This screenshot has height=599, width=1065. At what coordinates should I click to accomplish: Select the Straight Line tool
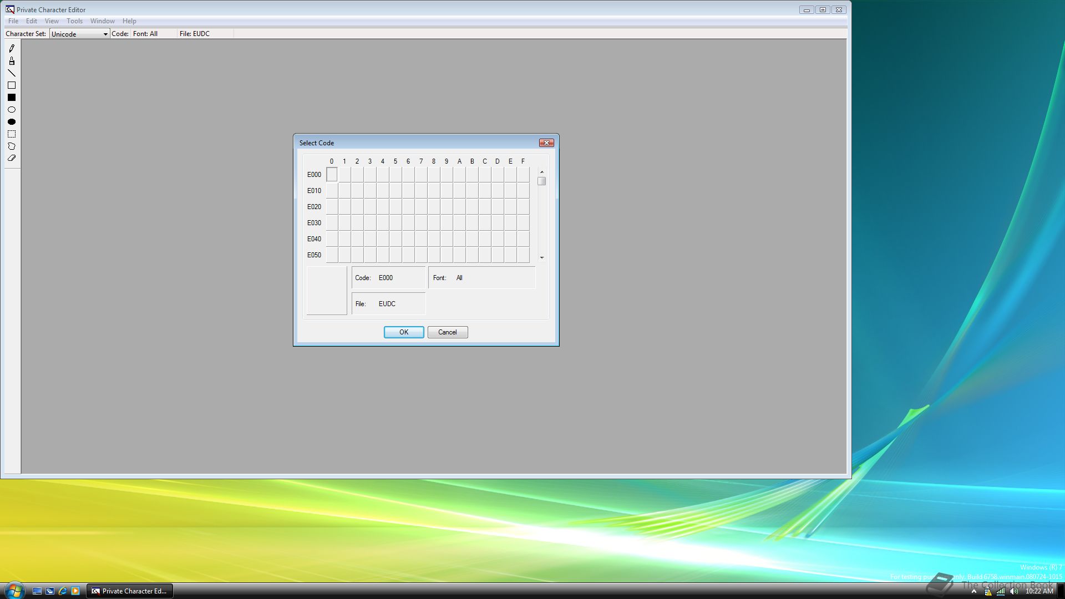coord(12,73)
